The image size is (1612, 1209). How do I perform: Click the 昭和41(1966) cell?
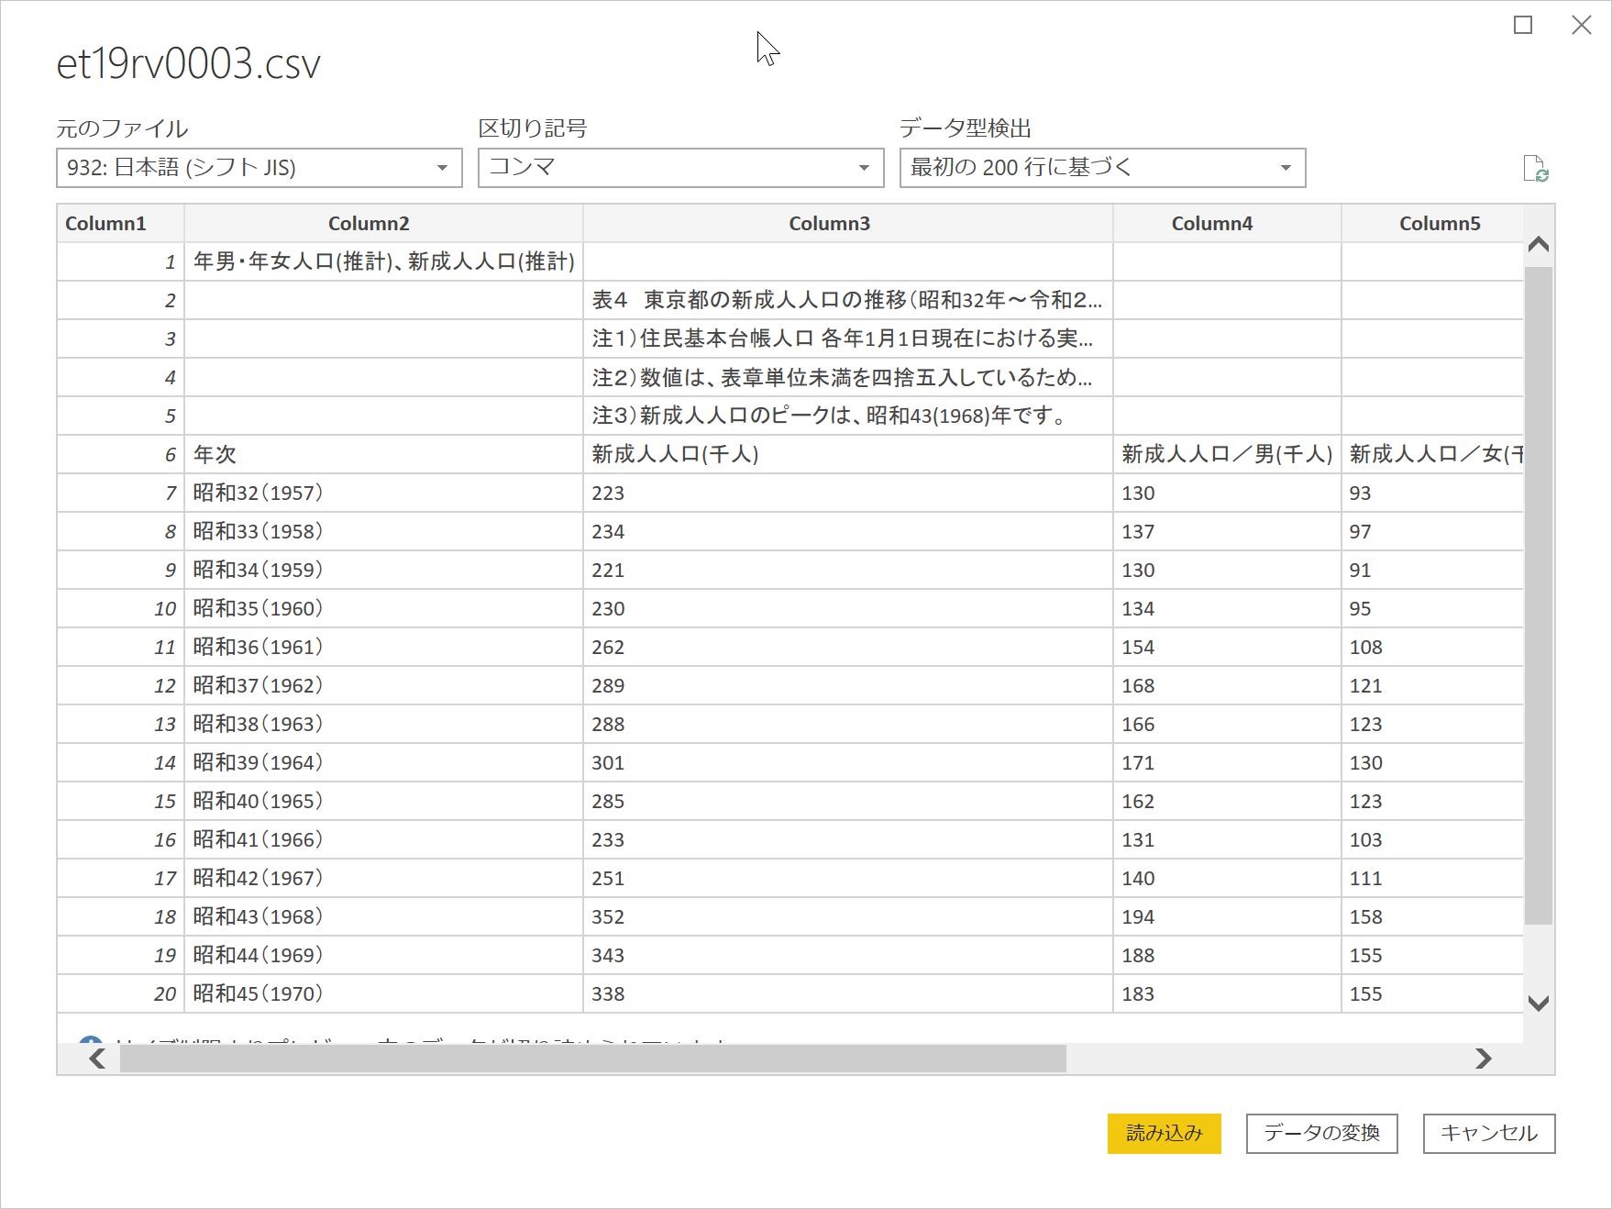tap(383, 840)
